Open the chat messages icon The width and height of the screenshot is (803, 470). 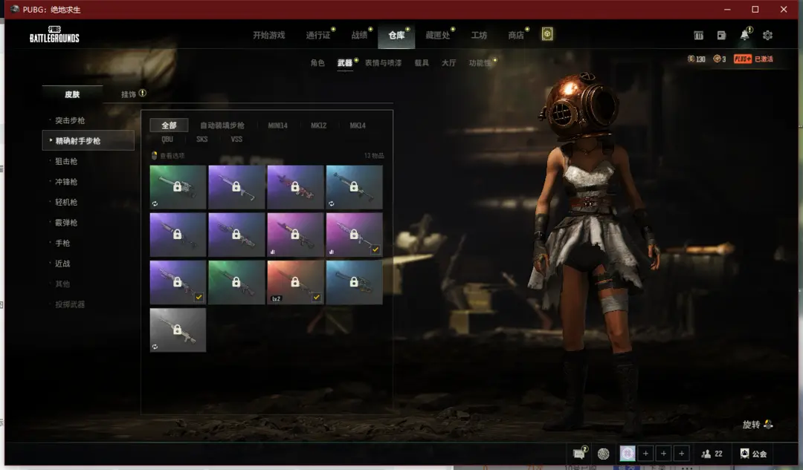pos(578,454)
